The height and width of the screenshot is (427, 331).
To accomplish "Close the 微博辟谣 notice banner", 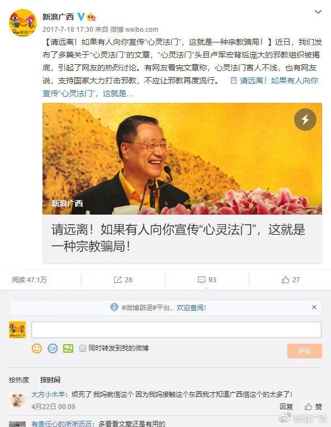I will point(314,307).
